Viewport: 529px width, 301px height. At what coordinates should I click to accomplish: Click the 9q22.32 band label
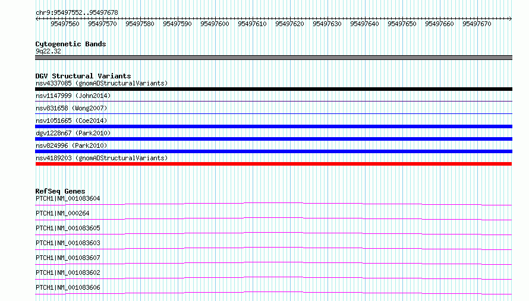(48, 51)
